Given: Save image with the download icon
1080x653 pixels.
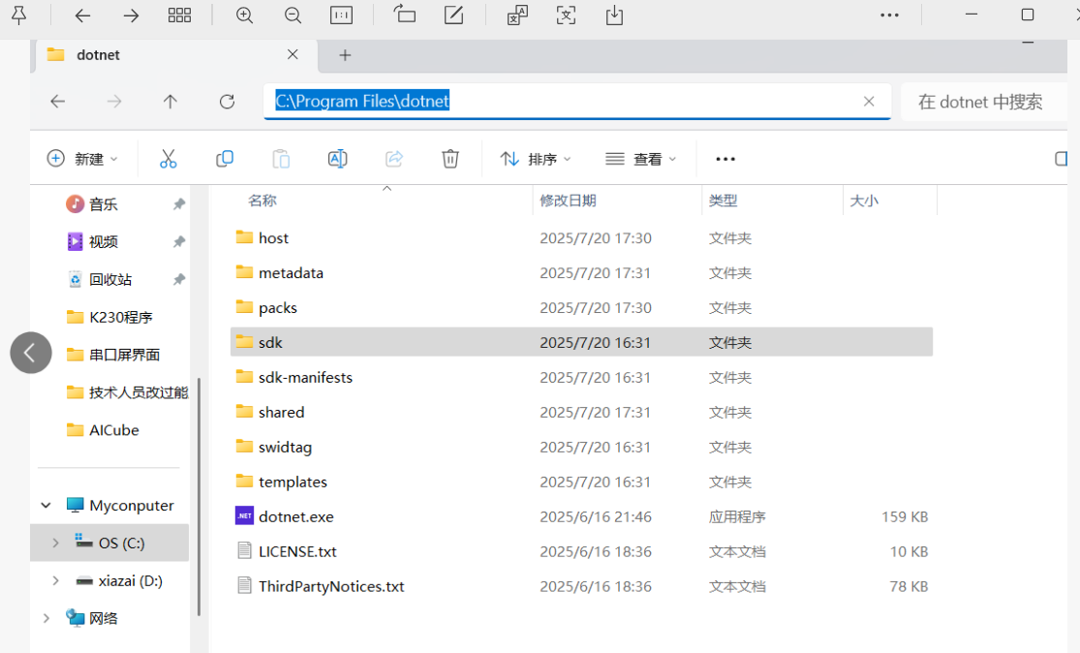Looking at the screenshot, I should tap(614, 16).
